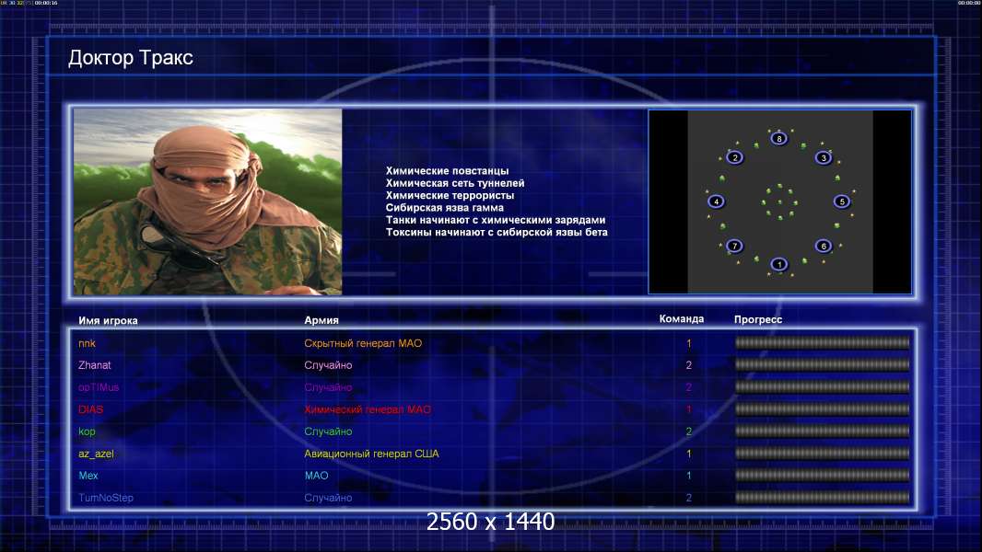Screen dimensions: 982x552
Task: Select player name opTIMus
Action: pos(99,387)
